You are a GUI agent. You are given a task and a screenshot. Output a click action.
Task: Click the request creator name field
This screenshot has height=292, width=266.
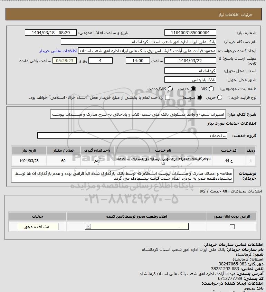[147, 51]
